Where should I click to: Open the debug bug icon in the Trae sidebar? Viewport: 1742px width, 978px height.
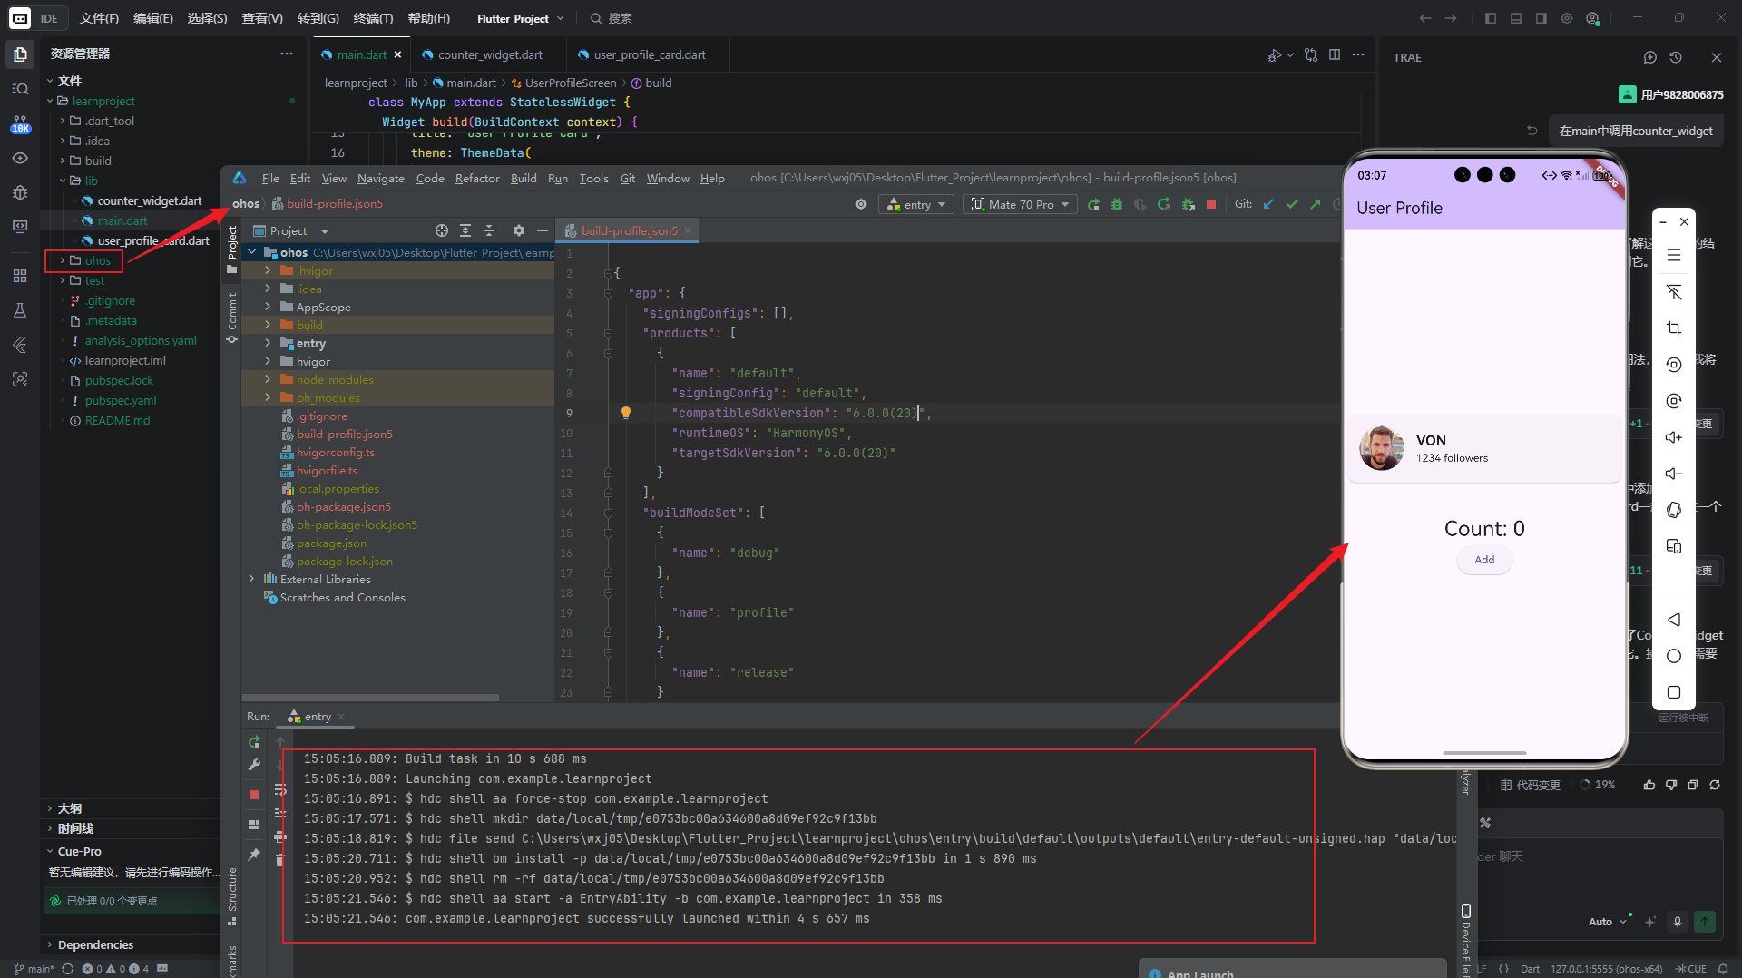pos(20,192)
